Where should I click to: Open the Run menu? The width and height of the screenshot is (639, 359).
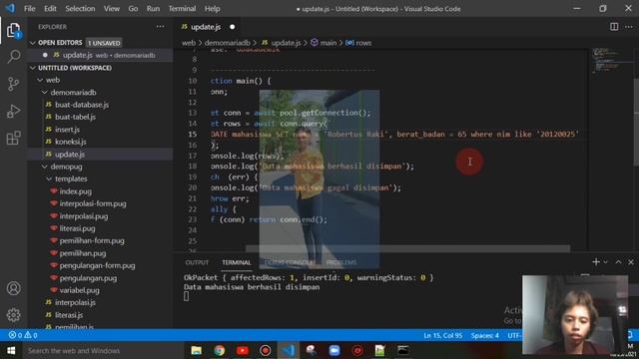[153, 9]
